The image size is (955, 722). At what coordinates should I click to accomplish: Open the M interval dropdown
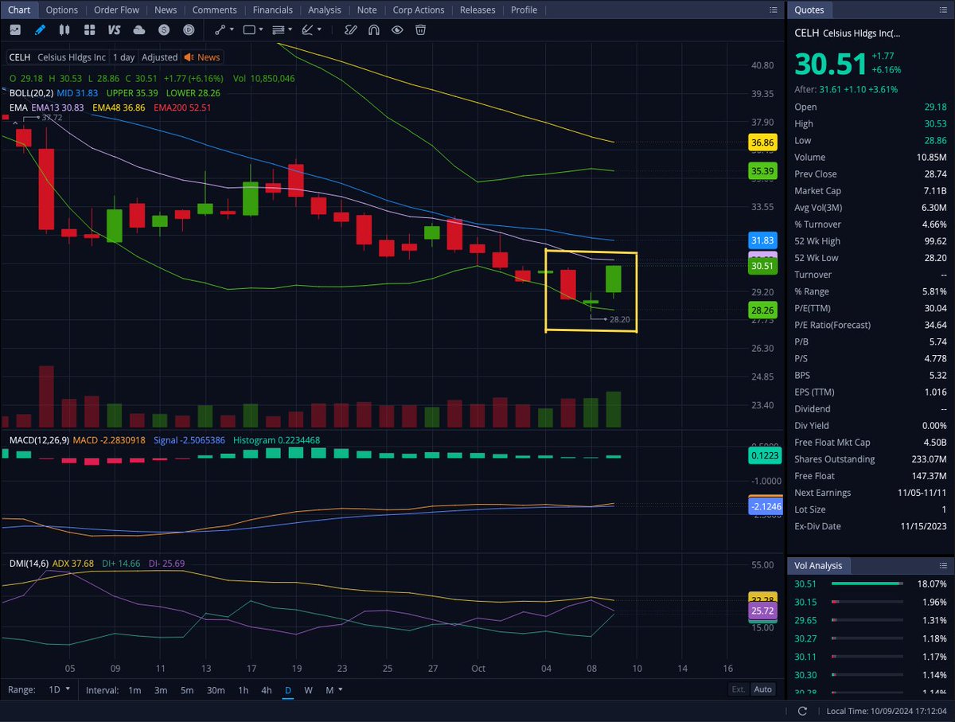334,690
